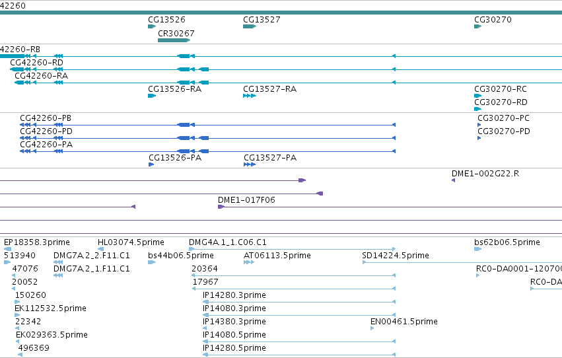The width and height of the screenshot is (562, 358).
Task: Select the IP14080.3prime label
Action: pyautogui.click(x=234, y=309)
